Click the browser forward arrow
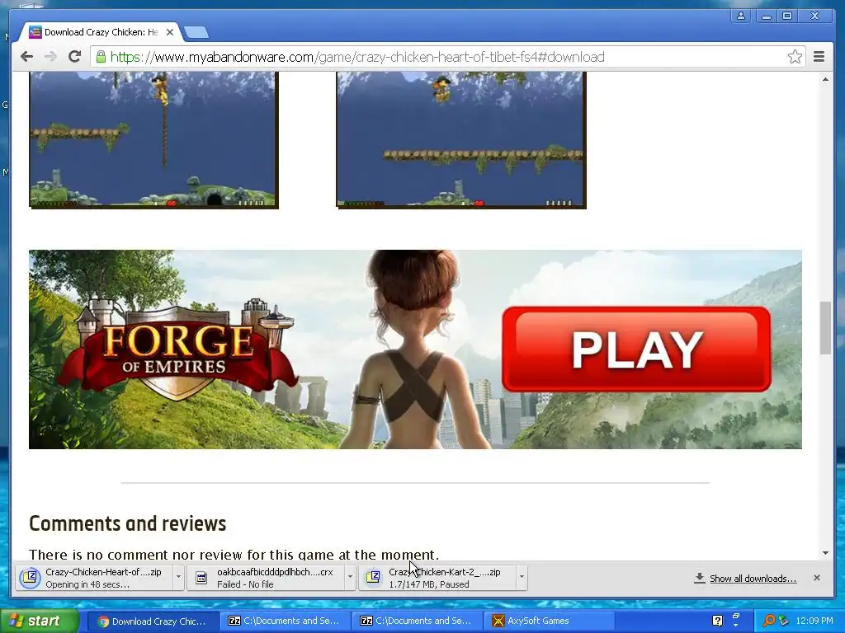 pyautogui.click(x=50, y=57)
